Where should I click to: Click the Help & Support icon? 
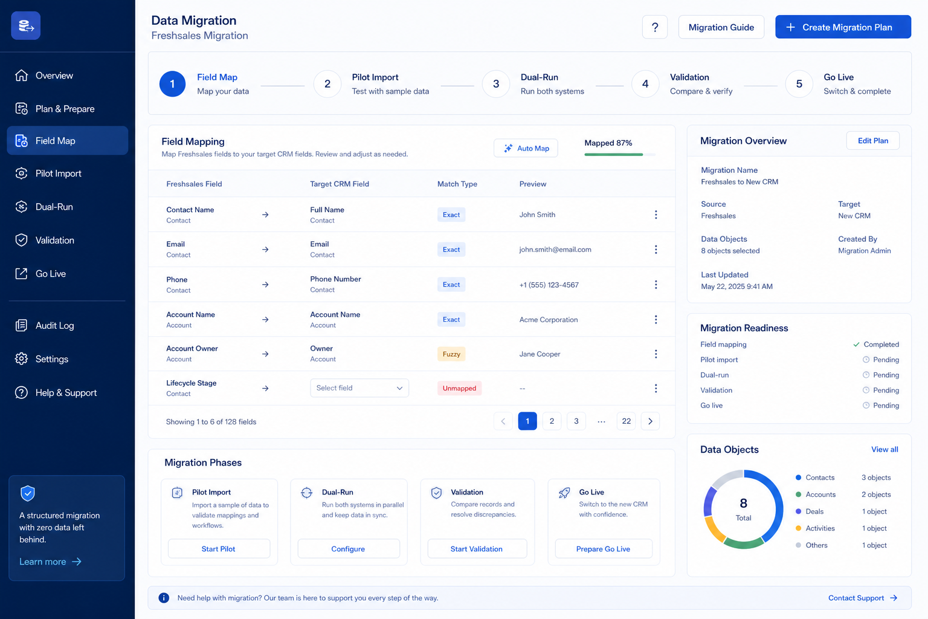click(x=22, y=393)
